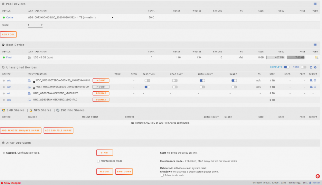Click the back-to-top red arrow icon
Screen dimensions: 322x185
click(x=318, y=176)
